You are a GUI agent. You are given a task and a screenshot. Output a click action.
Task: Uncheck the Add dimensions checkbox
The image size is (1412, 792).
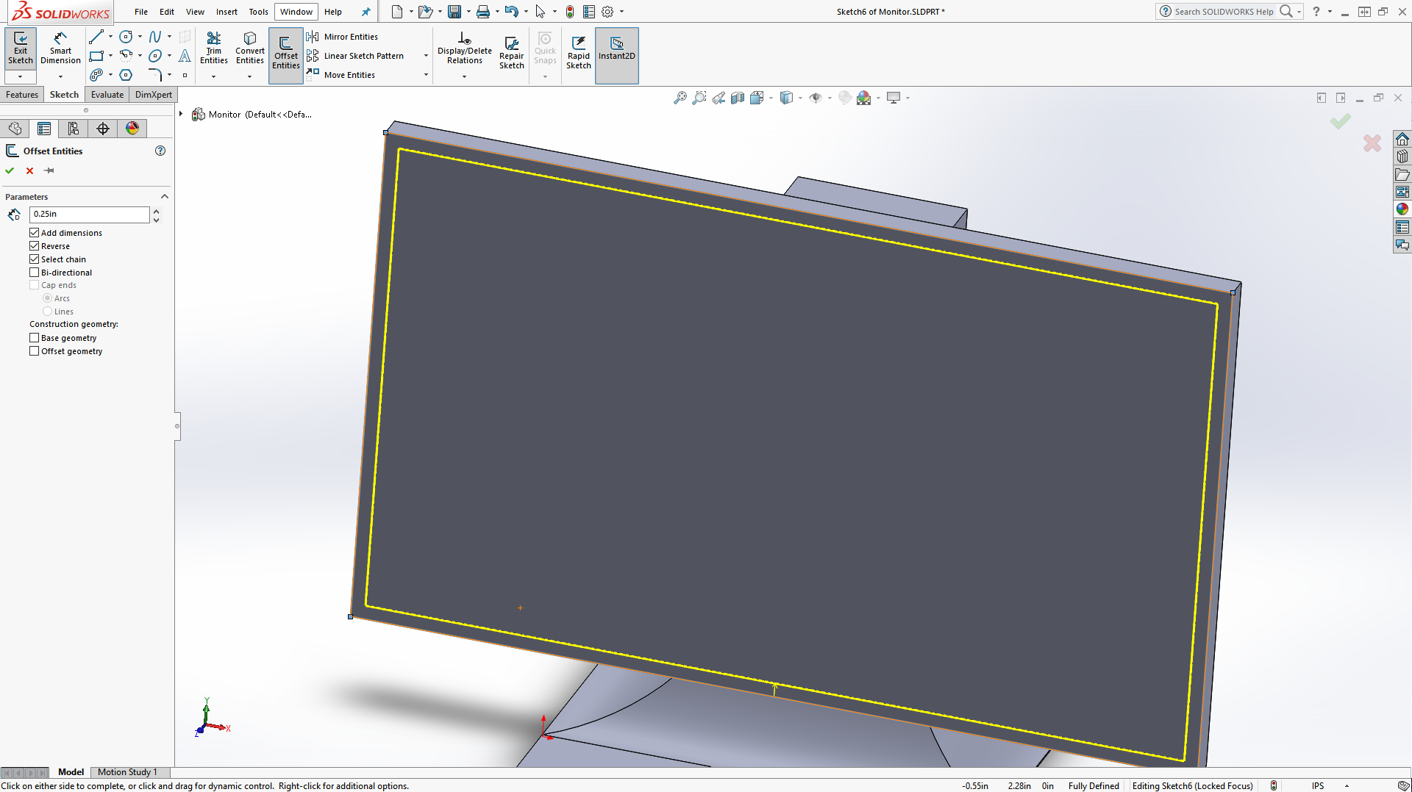coord(35,233)
